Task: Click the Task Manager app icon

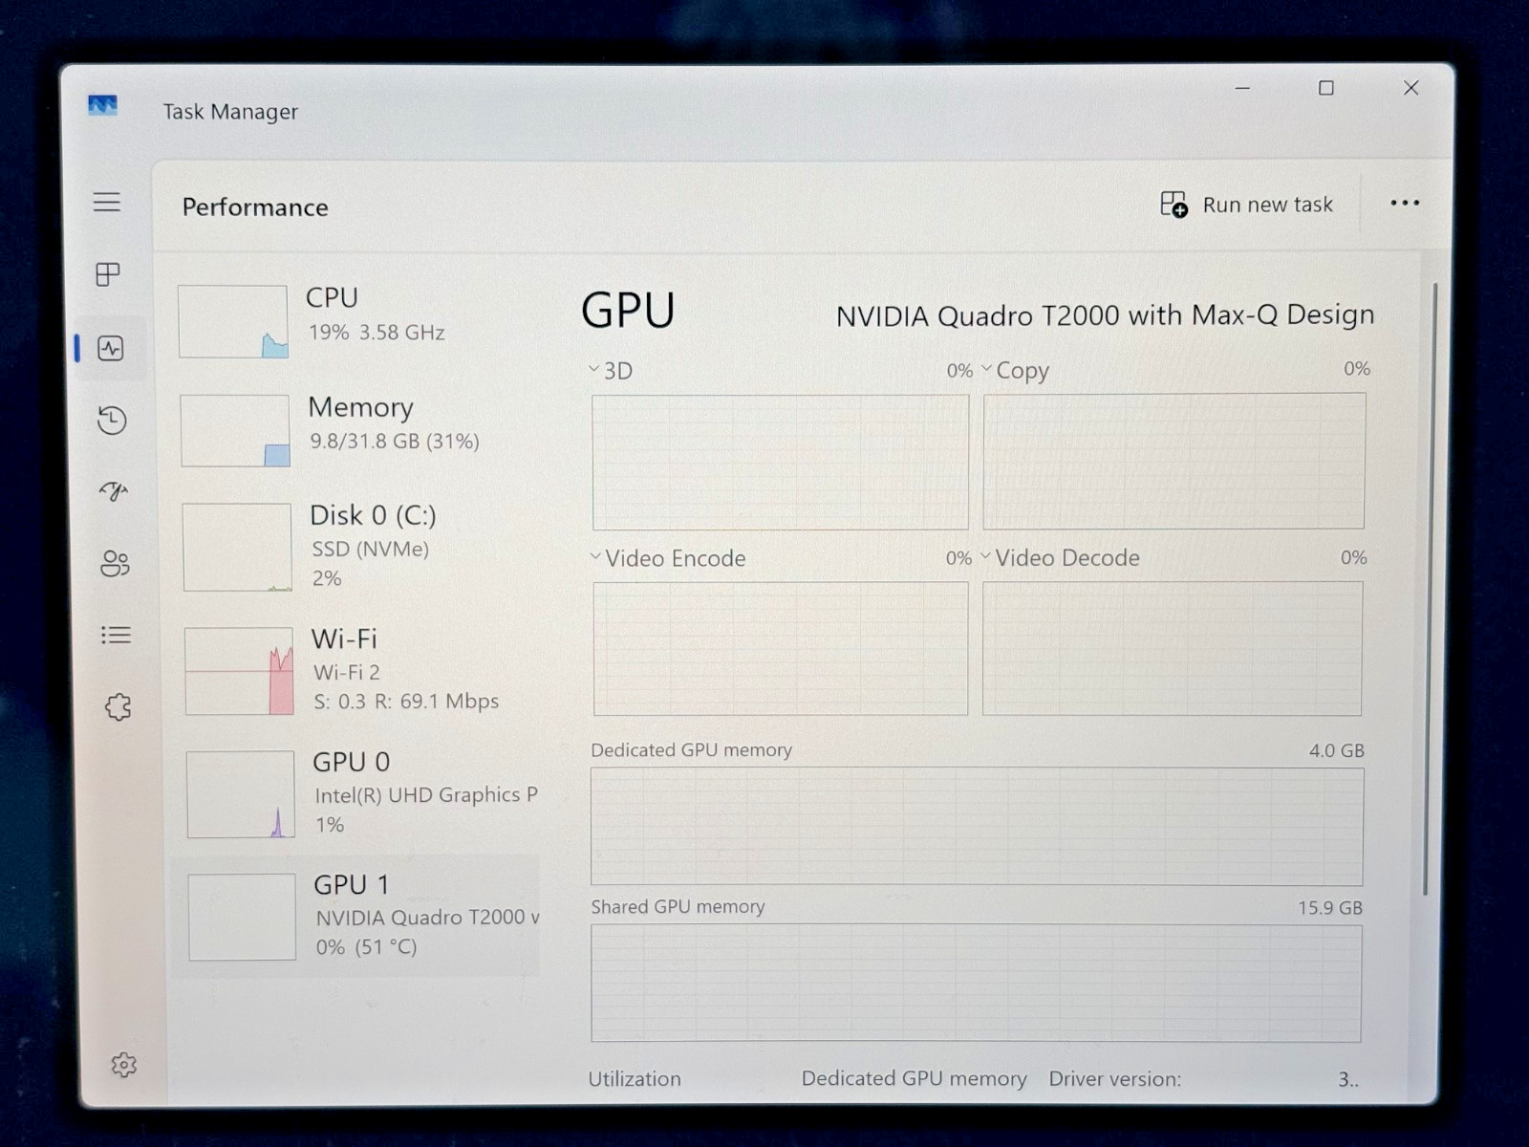Action: (x=102, y=105)
